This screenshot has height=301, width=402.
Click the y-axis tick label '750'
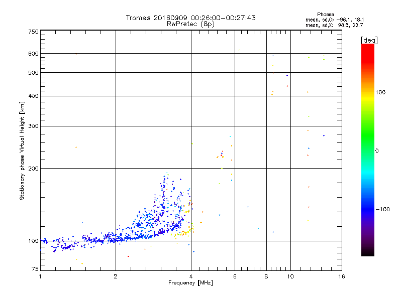pyautogui.click(x=34, y=32)
